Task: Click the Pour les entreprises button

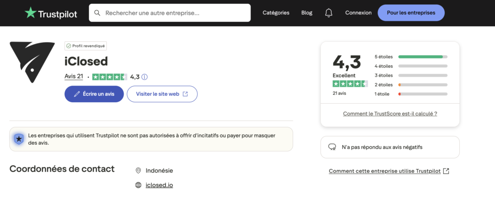Action: [x=411, y=13]
